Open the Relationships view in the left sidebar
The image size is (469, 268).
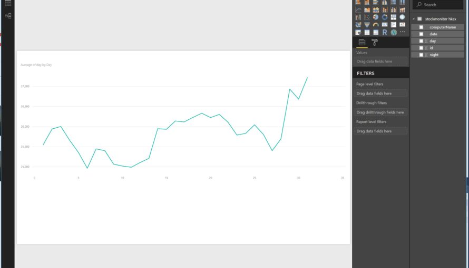click(x=8, y=16)
